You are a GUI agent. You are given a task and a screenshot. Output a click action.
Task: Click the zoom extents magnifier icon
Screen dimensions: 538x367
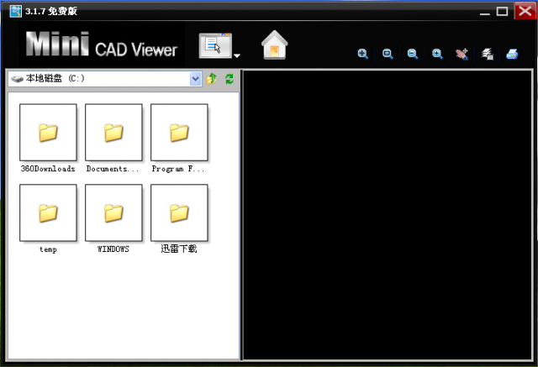[363, 54]
